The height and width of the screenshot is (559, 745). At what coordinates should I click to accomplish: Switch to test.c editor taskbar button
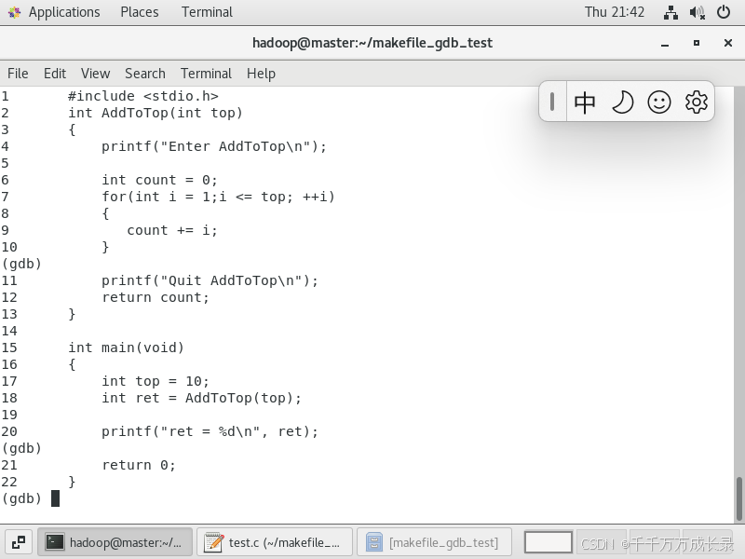274,542
